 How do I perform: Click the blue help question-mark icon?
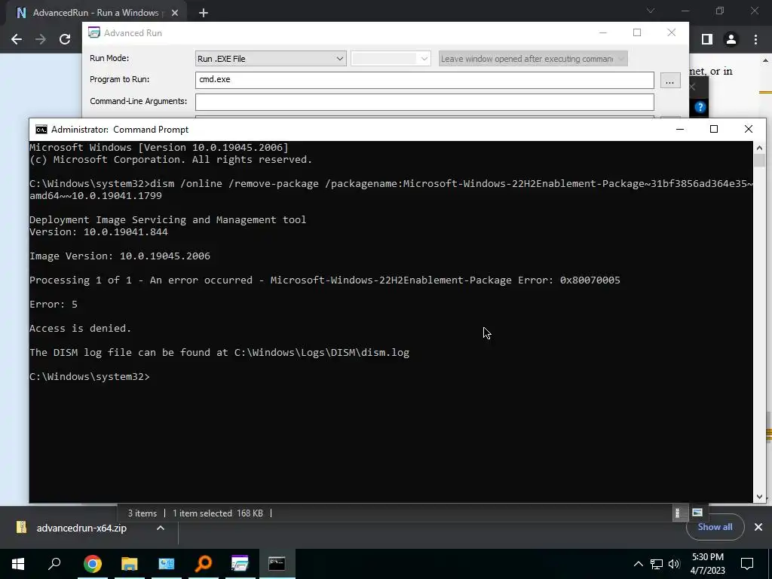tap(700, 107)
